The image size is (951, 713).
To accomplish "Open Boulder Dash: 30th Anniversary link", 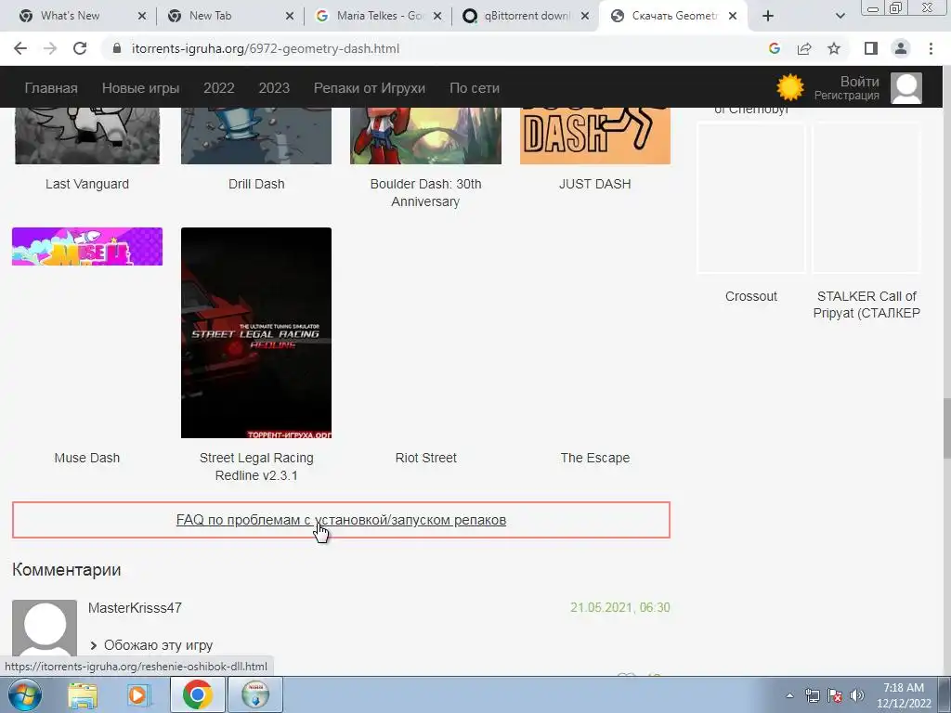I will [425, 192].
